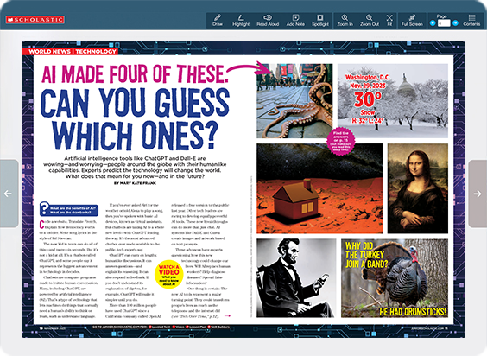Click the pink continue arrow at article end
This screenshot has width=487, height=356.
[228, 316]
